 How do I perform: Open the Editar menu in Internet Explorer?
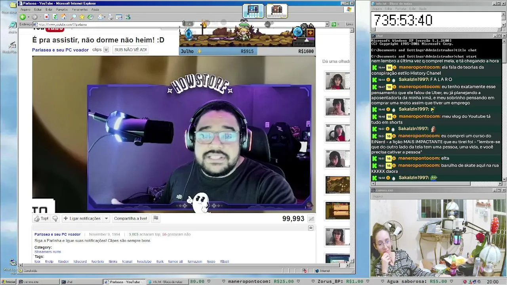38,9
